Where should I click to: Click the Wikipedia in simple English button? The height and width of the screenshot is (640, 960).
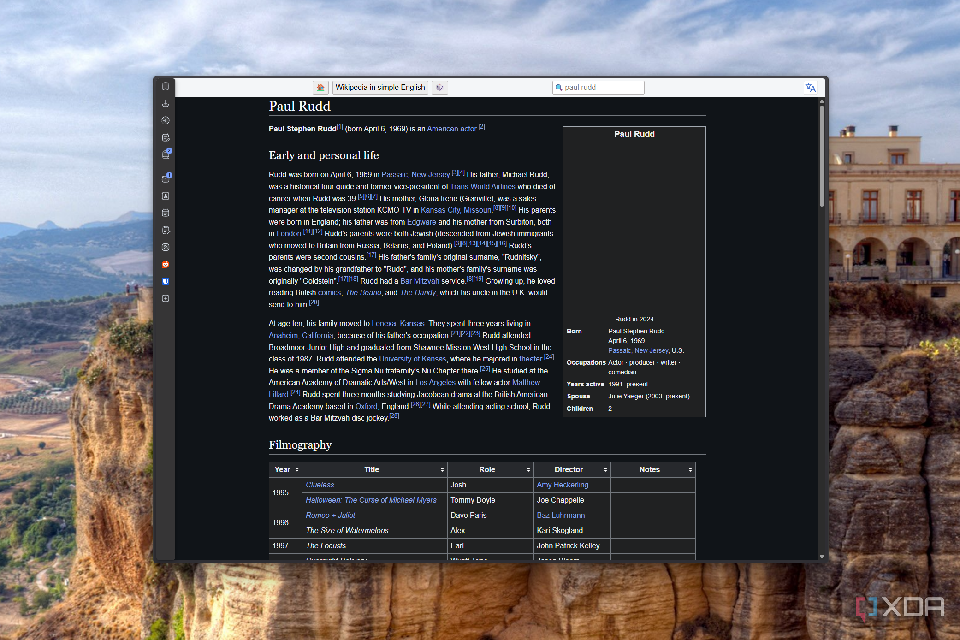pyautogui.click(x=380, y=88)
